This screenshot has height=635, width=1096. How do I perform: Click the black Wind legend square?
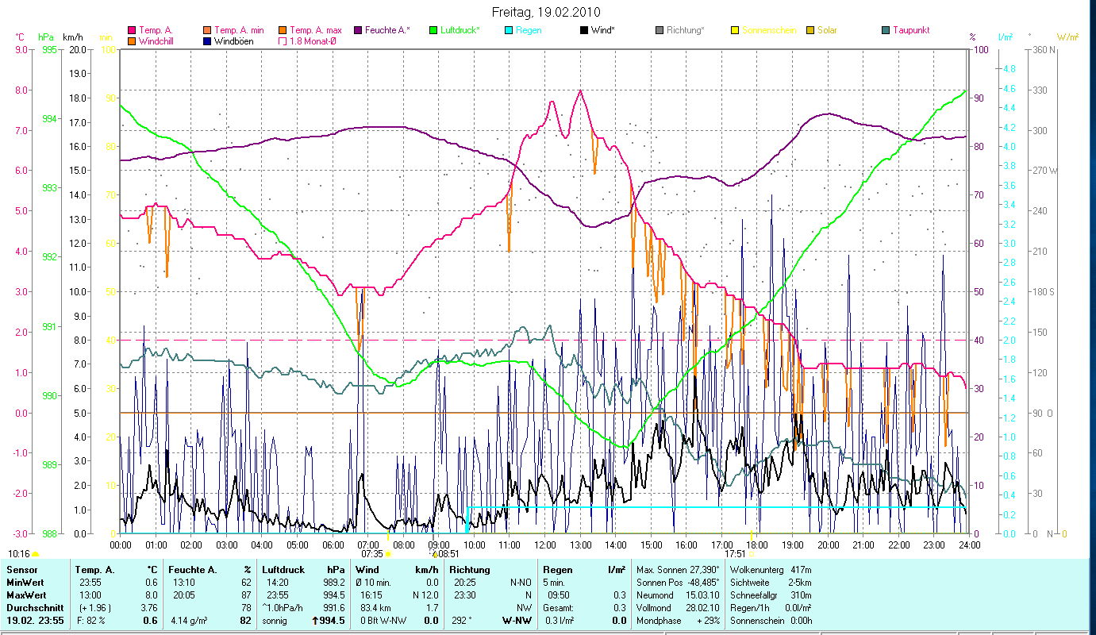pyautogui.click(x=585, y=30)
